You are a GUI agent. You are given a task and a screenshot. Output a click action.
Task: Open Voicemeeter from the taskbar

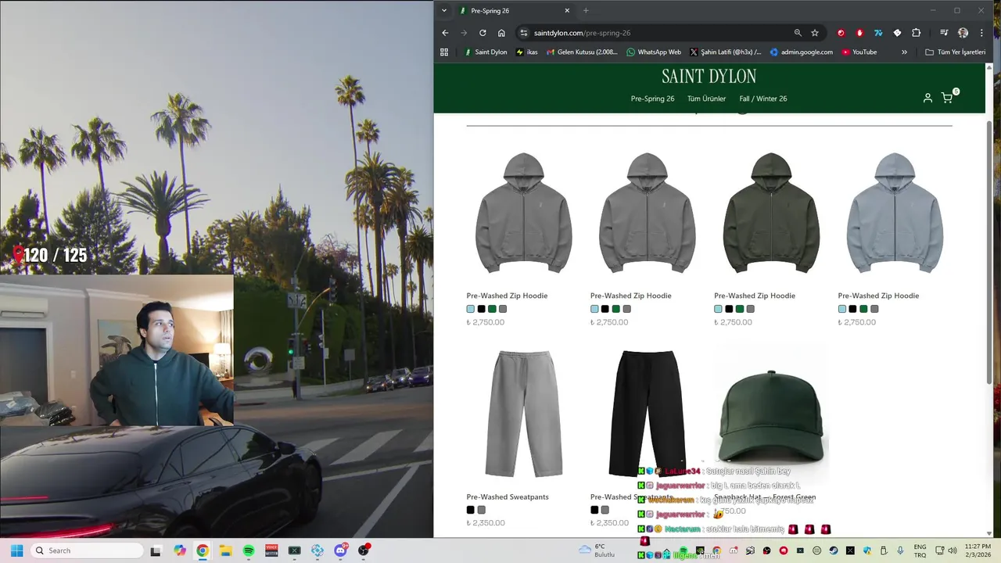click(271, 550)
